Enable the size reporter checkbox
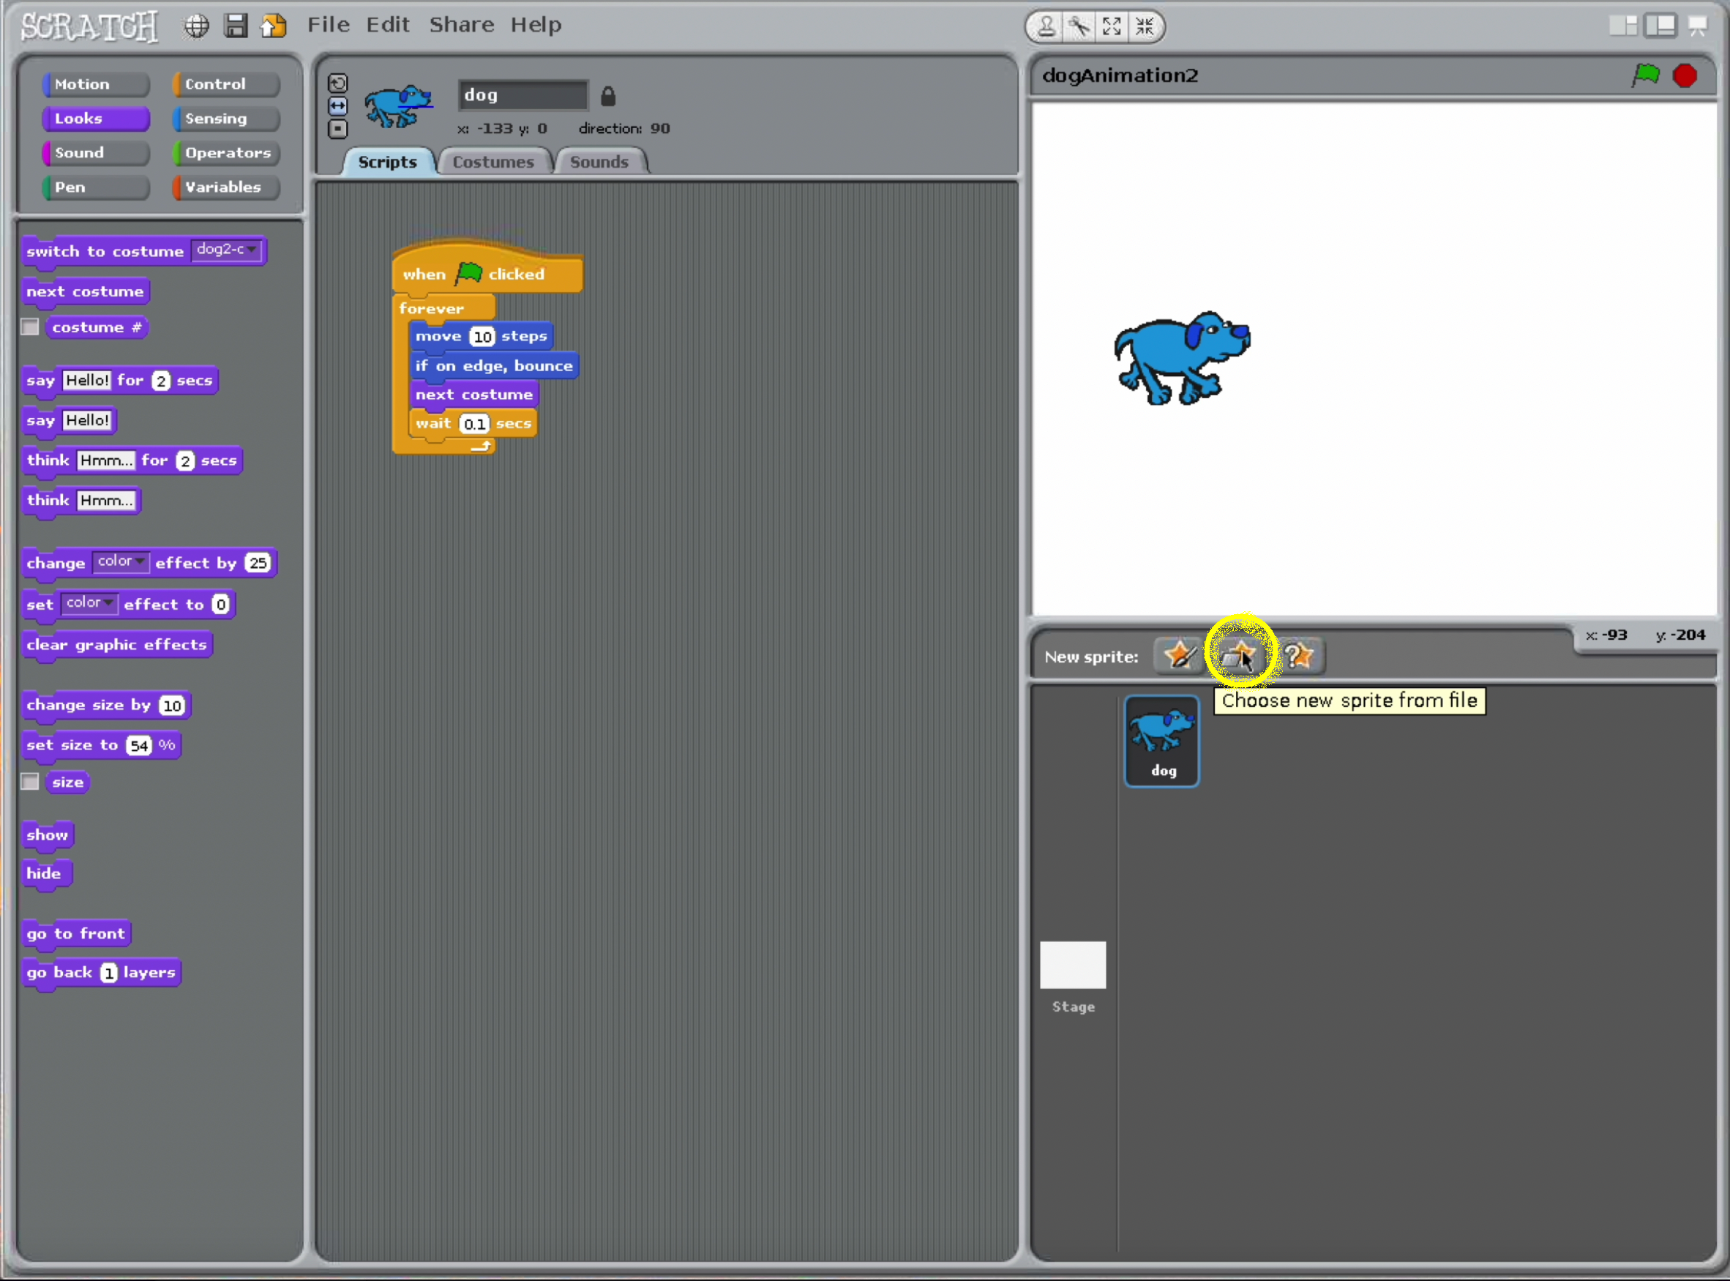The image size is (1730, 1281). (x=30, y=782)
